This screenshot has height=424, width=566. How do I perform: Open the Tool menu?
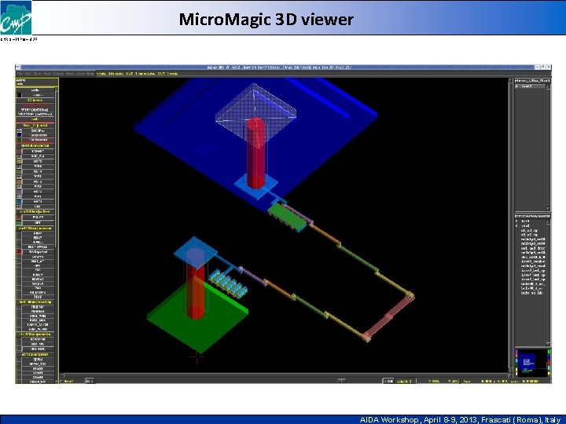[47, 74]
